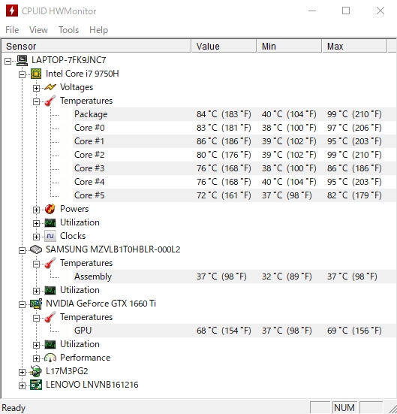Collapse the CPU Temperatures node
This screenshot has width=397, height=414.
point(37,101)
